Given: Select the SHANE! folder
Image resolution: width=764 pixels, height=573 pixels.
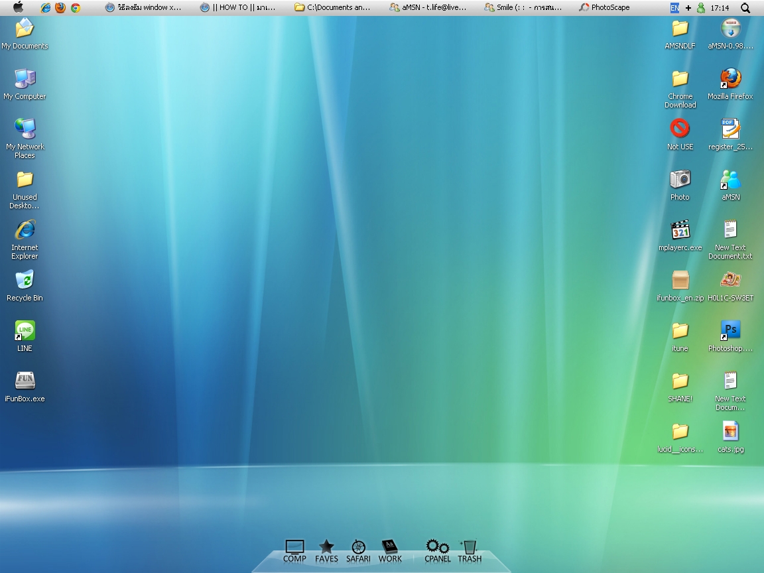Looking at the screenshot, I should pos(680,387).
